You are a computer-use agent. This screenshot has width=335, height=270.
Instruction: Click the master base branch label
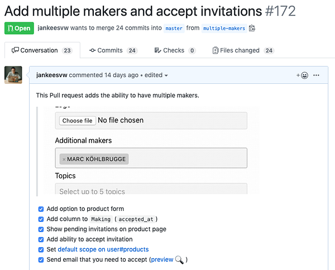pos(174,28)
